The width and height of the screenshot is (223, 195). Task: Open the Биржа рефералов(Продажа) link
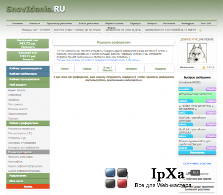click(x=25, y=166)
